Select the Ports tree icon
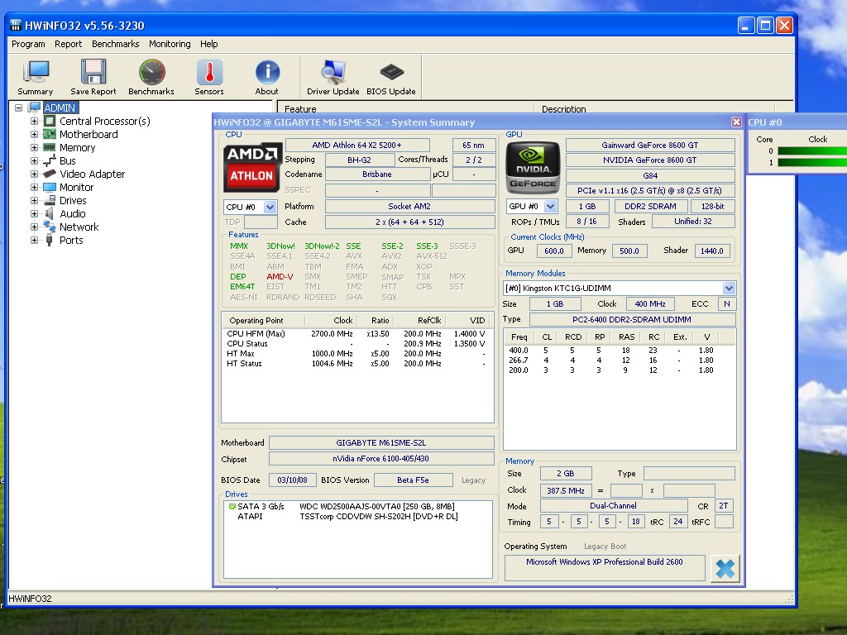 [50, 241]
